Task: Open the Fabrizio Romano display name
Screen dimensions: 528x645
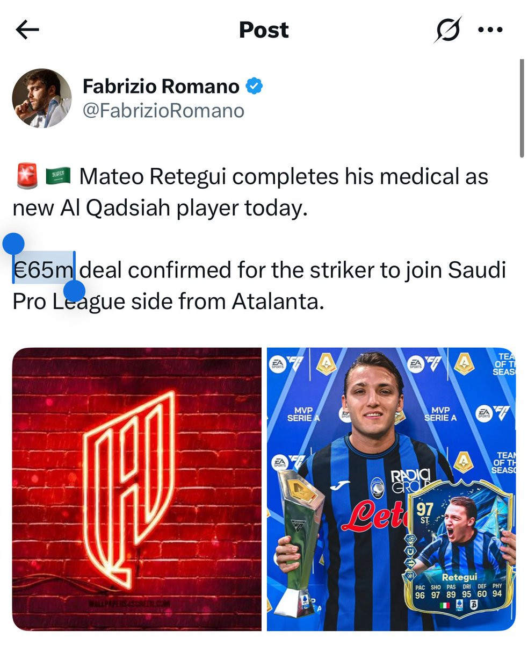Action: (x=161, y=86)
